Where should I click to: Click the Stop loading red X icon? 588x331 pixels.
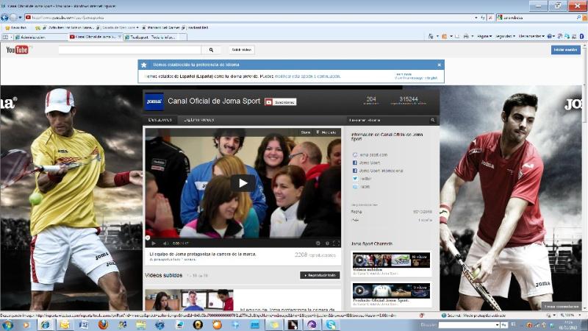pos(490,17)
